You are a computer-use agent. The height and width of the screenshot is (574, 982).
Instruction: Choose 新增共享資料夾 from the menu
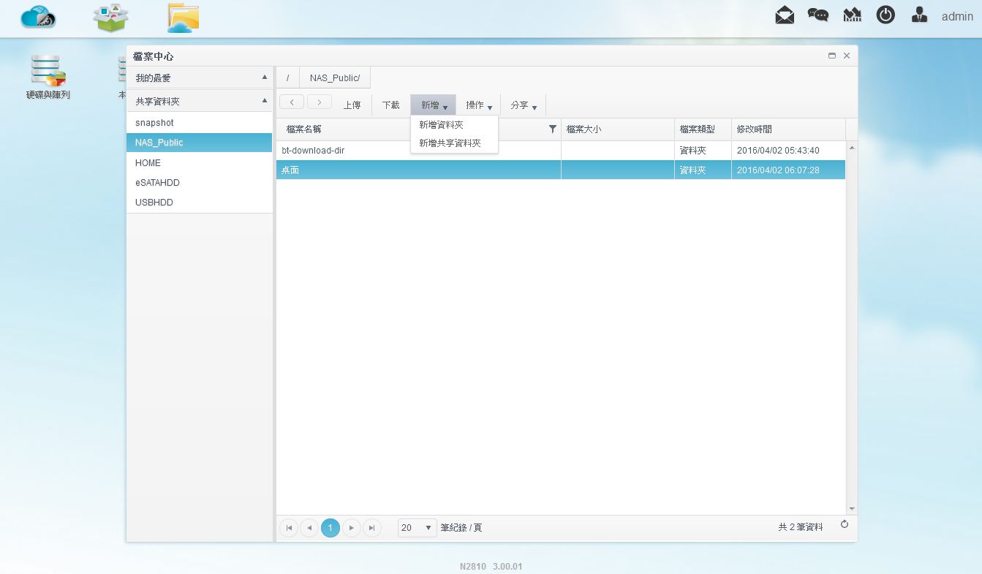454,143
